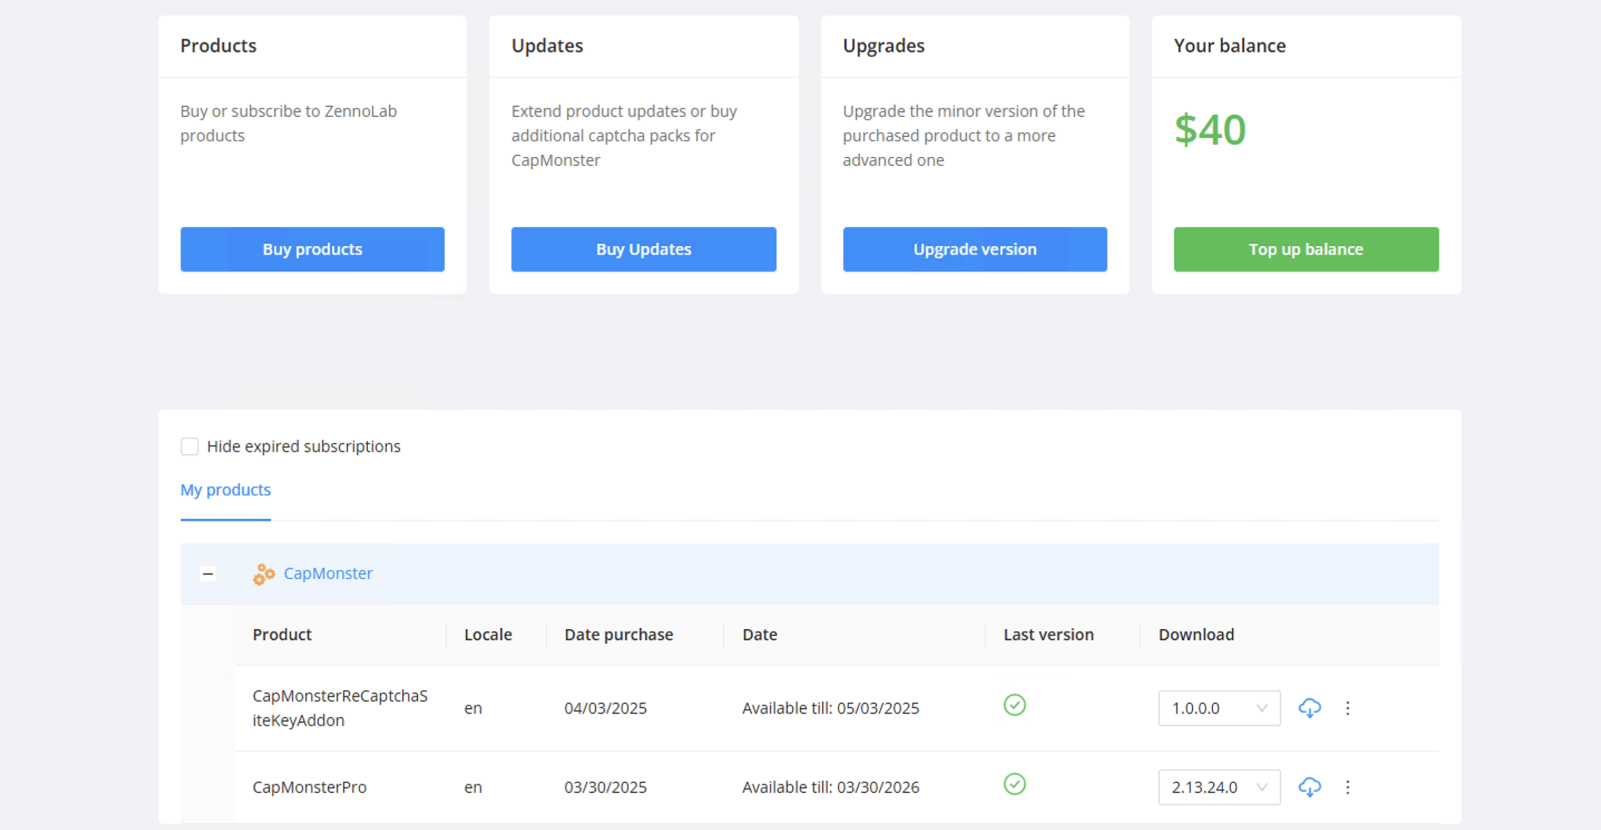Click the Locale column header

(x=488, y=634)
